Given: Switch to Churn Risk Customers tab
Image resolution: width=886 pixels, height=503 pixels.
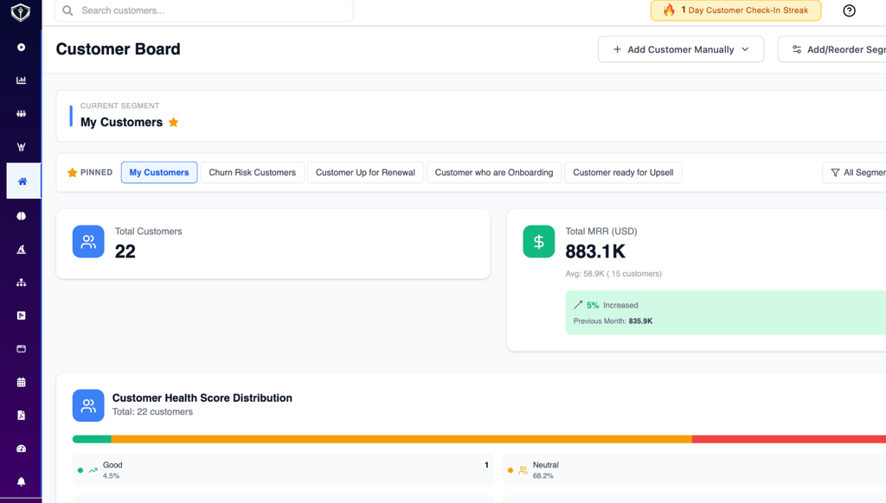Looking at the screenshot, I should click(252, 172).
